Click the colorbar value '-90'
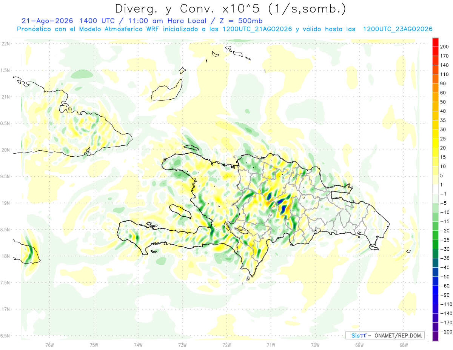453x350 pixels. [445, 295]
